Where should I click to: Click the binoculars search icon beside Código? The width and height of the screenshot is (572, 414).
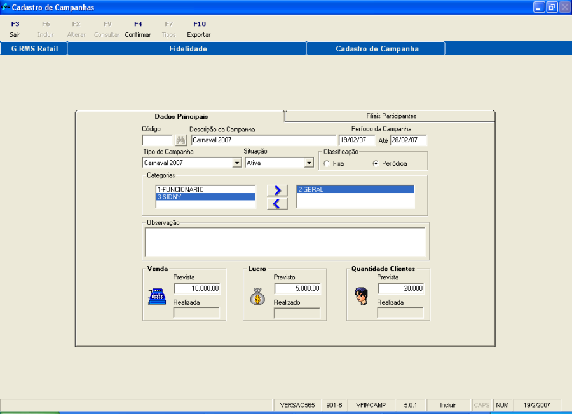pyautogui.click(x=180, y=140)
